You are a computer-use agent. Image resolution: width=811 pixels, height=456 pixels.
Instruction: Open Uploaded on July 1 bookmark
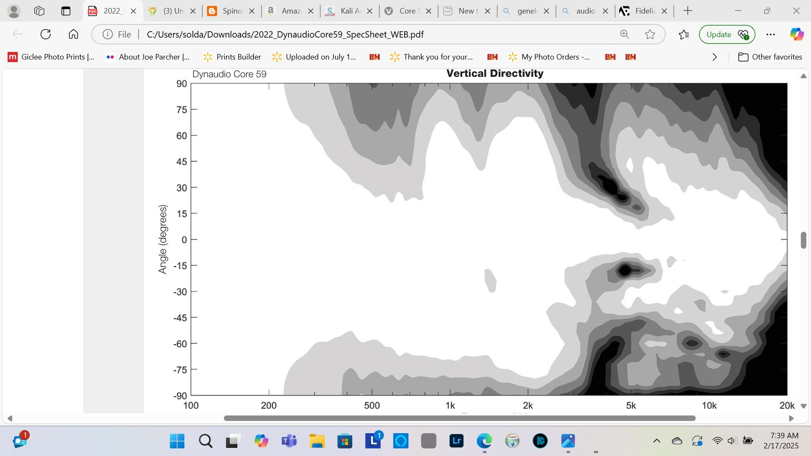(x=314, y=57)
